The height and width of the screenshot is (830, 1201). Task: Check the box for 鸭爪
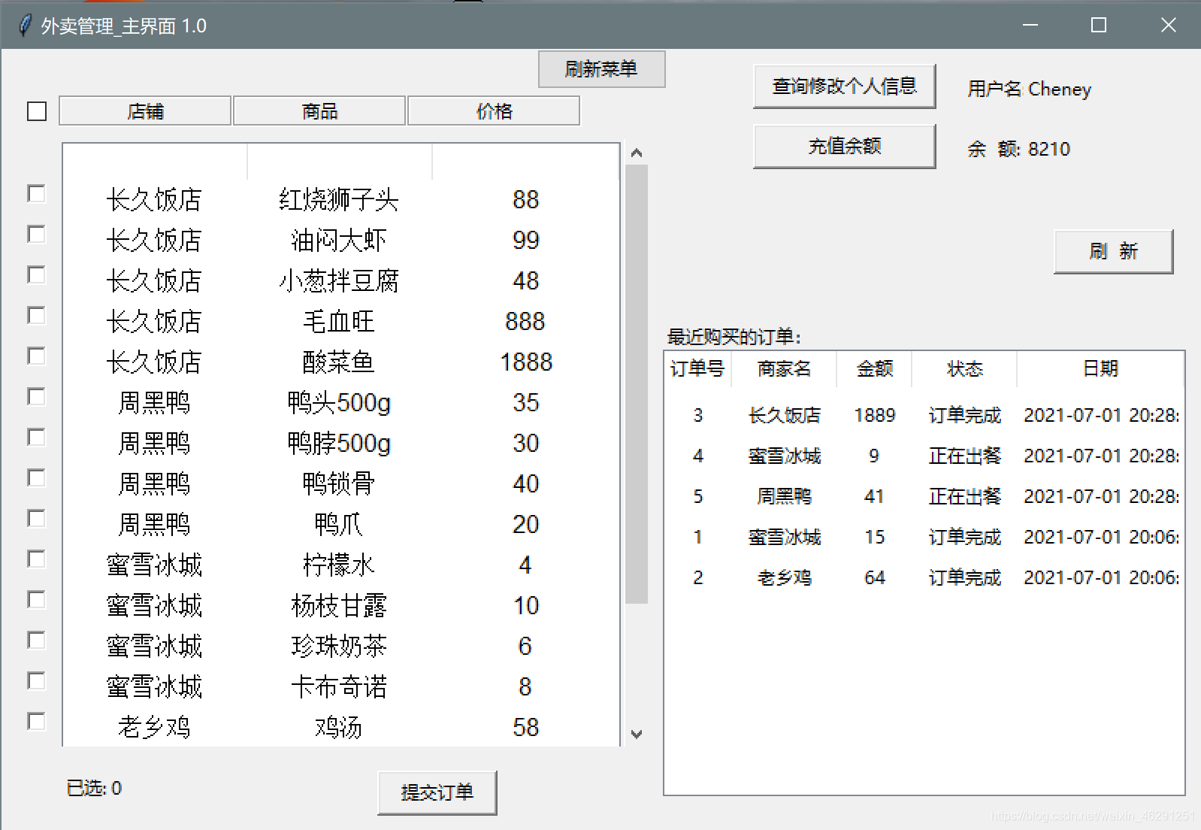point(36,519)
